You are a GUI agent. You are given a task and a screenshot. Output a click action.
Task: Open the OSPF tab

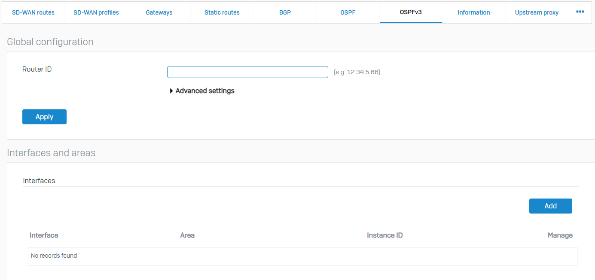tap(348, 12)
